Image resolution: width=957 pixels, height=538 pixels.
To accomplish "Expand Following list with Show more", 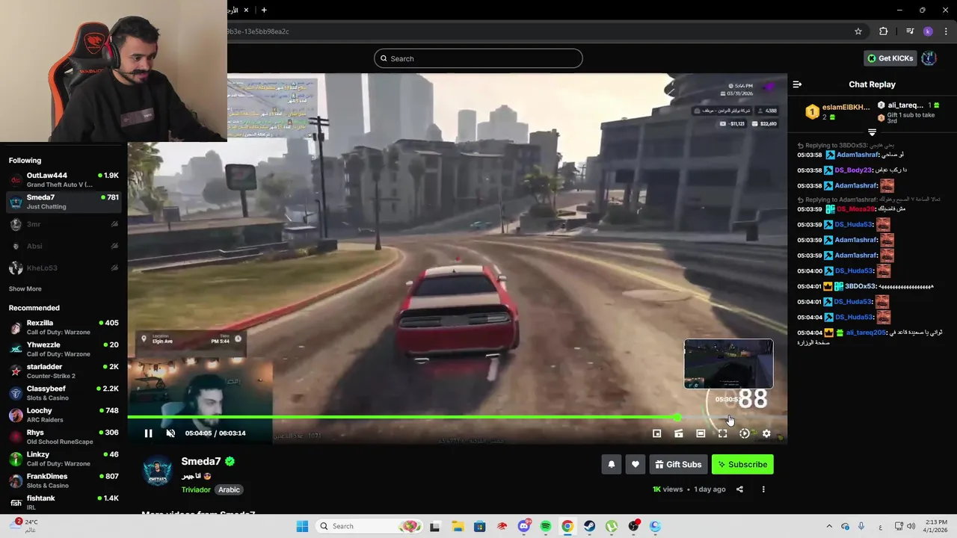I will coord(25,289).
